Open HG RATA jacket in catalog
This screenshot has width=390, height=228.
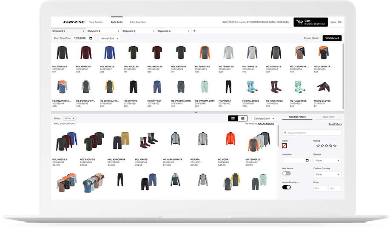click(x=203, y=138)
